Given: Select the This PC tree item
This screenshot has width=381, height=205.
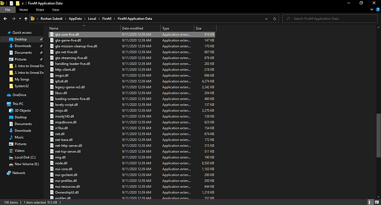Looking at the screenshot, I should click(18, 104).
